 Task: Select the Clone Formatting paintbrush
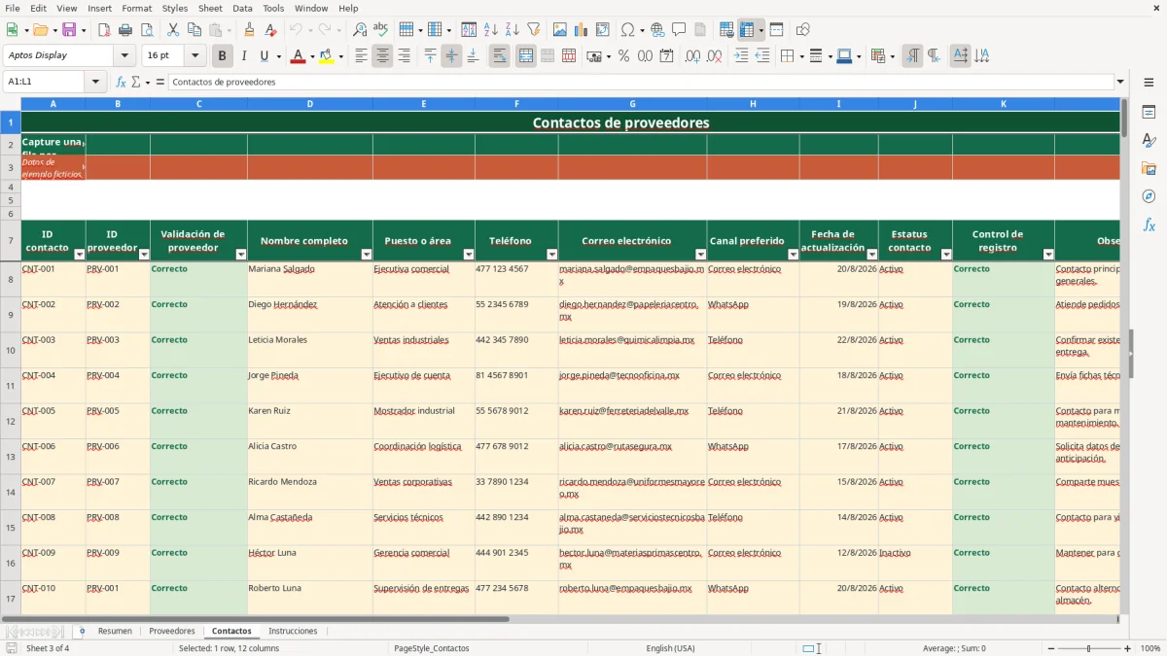249,30
